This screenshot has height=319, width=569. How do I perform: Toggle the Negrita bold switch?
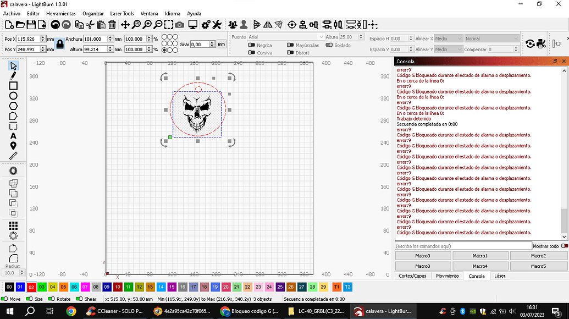pos(252,45)
